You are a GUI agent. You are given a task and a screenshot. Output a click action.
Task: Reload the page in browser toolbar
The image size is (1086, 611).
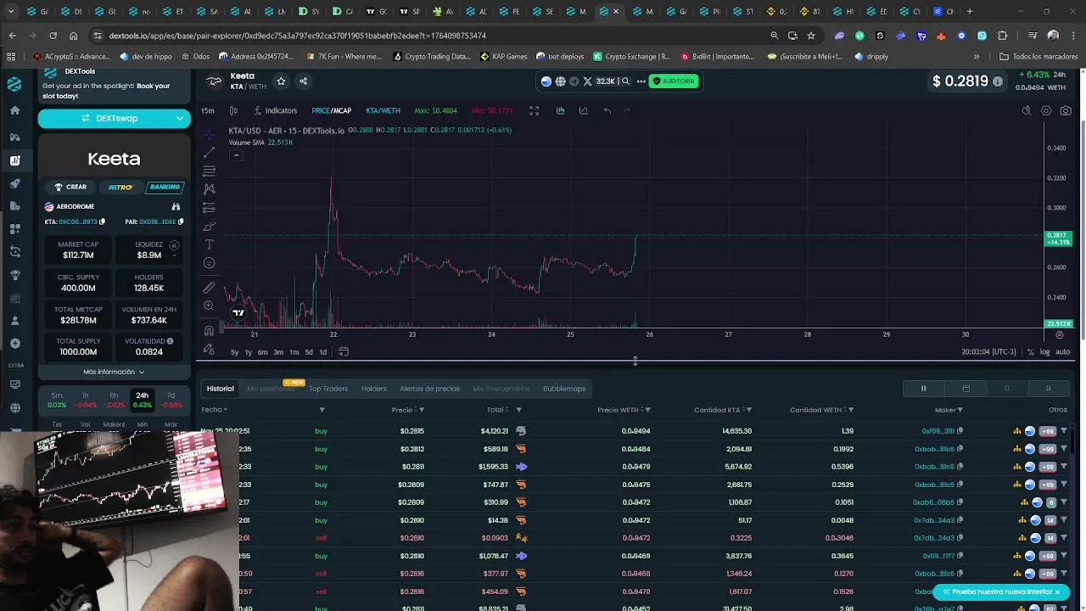[53, 36]
